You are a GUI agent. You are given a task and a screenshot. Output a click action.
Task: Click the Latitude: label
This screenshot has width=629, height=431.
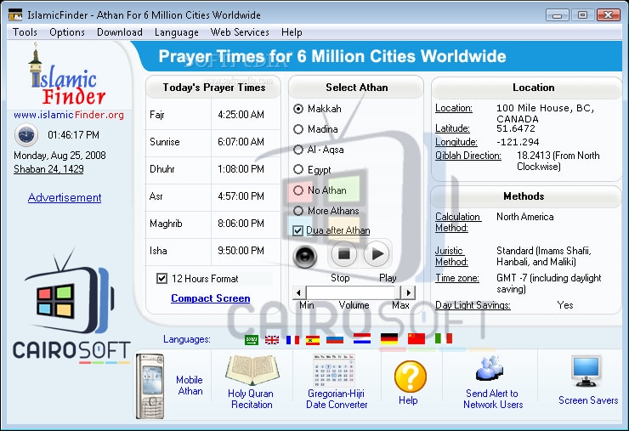[x=452, y=128]
